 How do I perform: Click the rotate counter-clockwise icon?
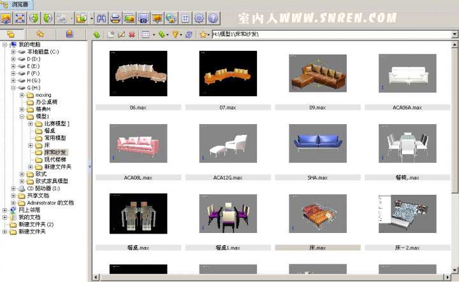click(x=34, y=18)
